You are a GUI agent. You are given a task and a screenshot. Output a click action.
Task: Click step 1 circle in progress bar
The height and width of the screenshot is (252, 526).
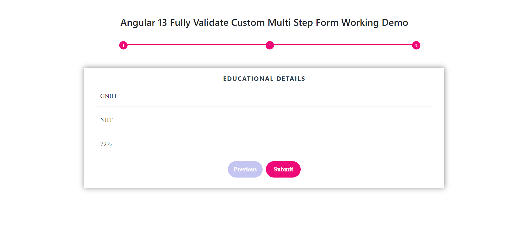pyautogui.click(x=123, y=45)
